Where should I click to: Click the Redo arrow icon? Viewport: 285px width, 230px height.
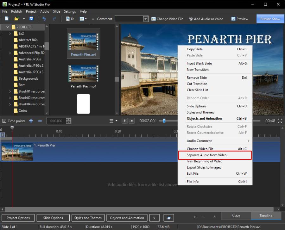click(54, 19)
